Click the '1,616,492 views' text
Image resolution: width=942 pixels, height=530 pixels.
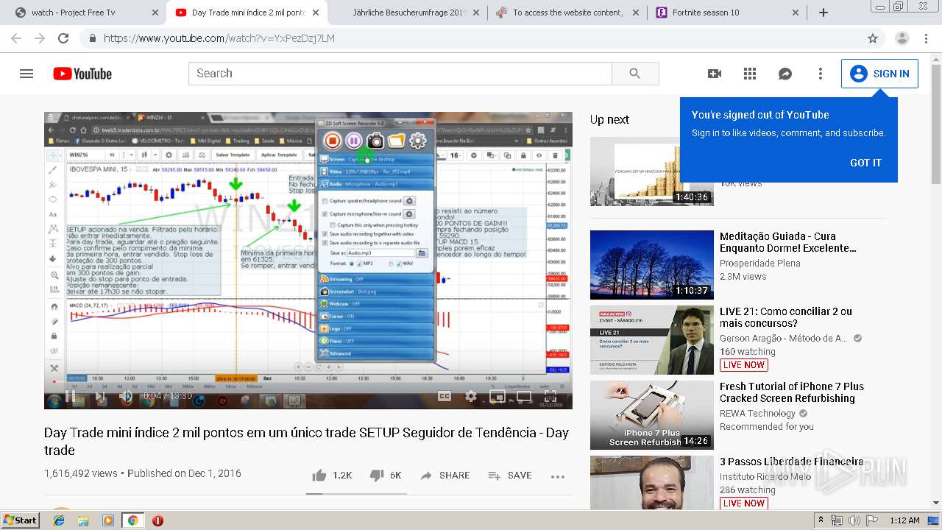pyautogui.click(x=80, y=473)
